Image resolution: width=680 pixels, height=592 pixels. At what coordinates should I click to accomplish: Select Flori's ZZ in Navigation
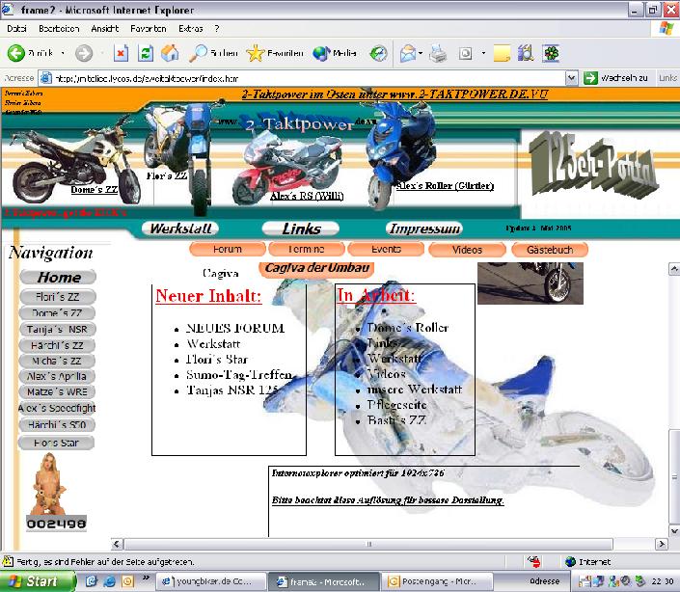(58, 297)
